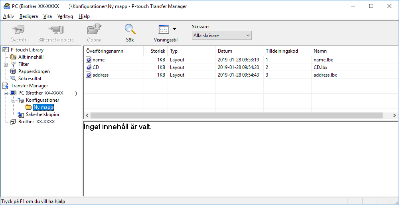Select the Säkerhetskopior tree node
The width and height of the screenshot is (399, 205).
(x=43, y=114)
